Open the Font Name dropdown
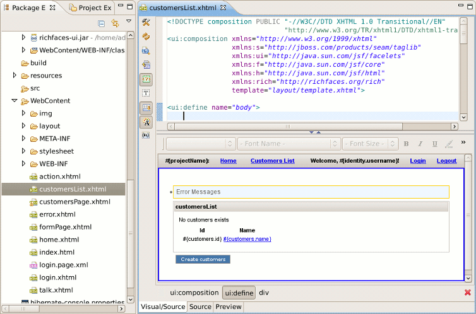This screenshot has height=314, width=476. coord(289,144)
